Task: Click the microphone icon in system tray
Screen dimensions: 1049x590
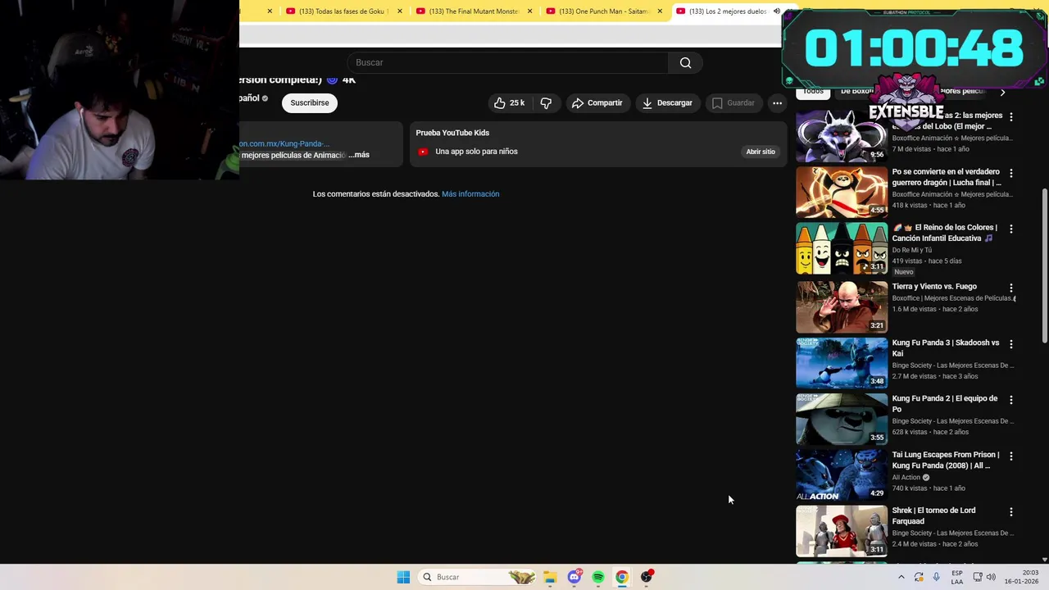Action: coord(936,577)
